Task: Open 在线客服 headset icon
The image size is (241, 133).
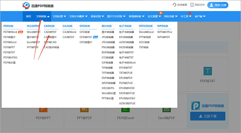Action: (174, 5)
